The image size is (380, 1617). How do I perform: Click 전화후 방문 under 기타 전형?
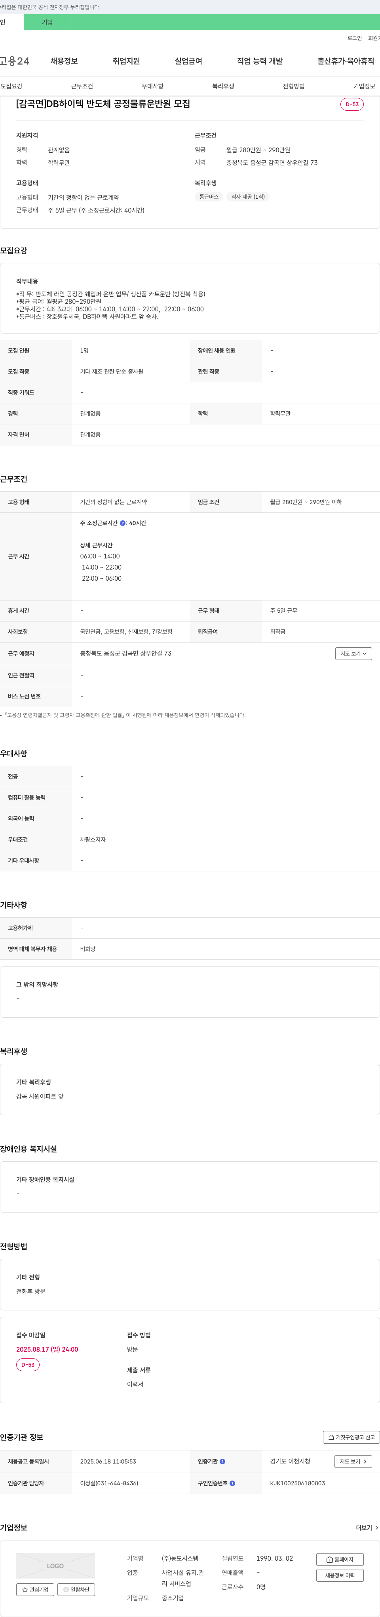[30, 1291]
